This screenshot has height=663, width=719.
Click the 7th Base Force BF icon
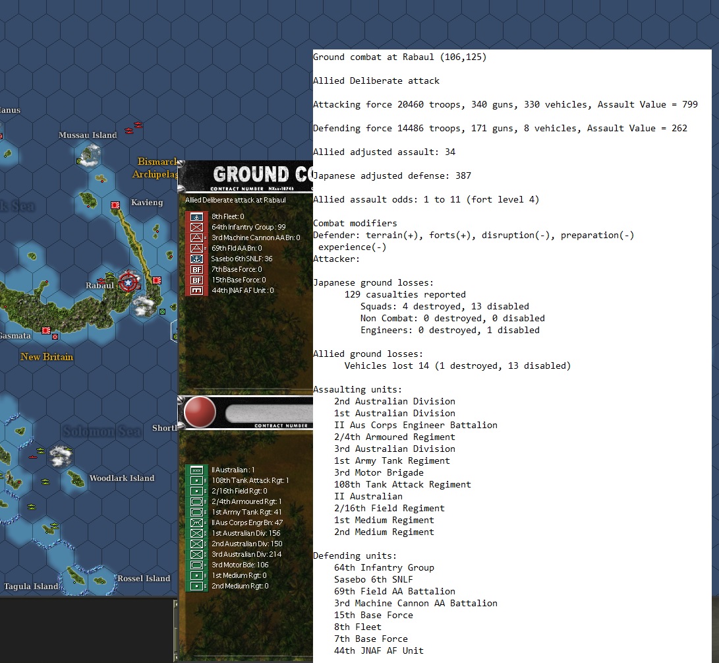[x=196, y=270]
